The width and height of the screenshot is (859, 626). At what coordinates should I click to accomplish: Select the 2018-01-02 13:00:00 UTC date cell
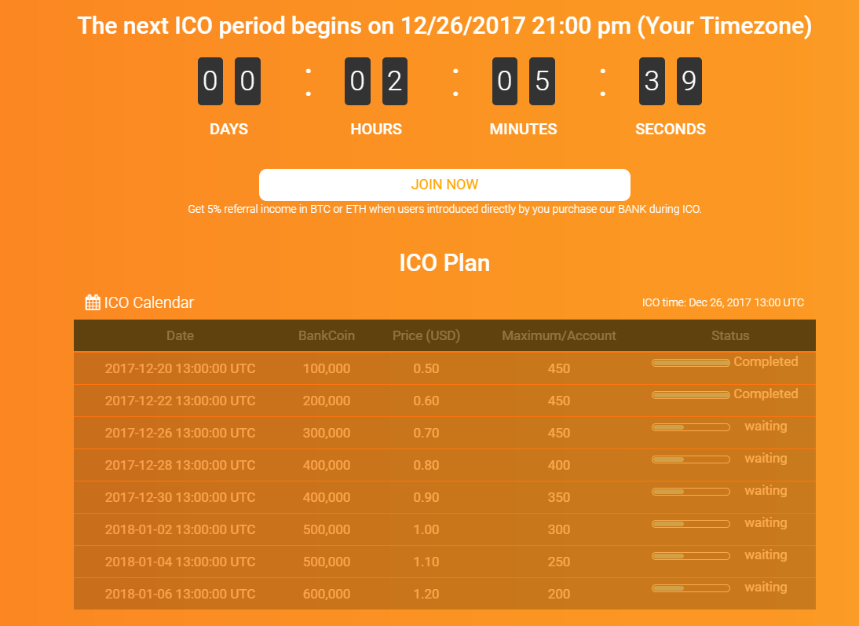(x=180, y=529)
